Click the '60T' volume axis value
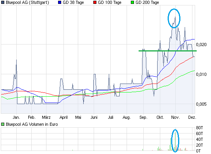This screenshot has height=154, width=211. point(199,133)
